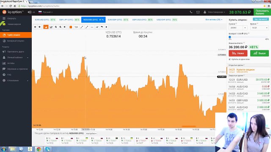Open the Настройки dropdown below the chart
This screenshot has width=271, height=152.
(91, 133)
